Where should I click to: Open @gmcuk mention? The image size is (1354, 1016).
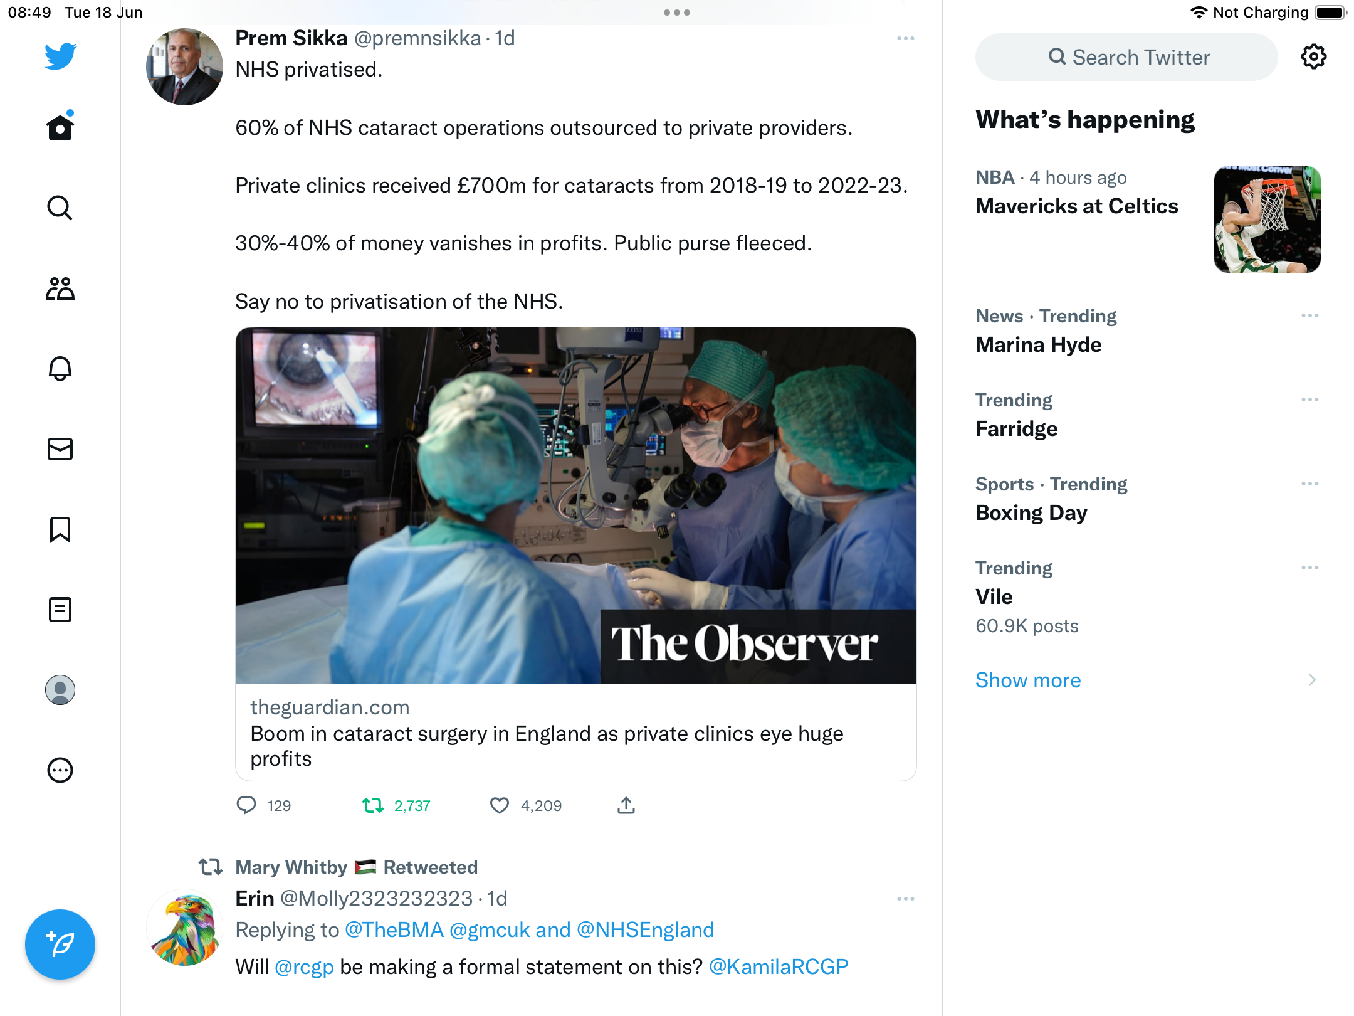tap(490, 930)
